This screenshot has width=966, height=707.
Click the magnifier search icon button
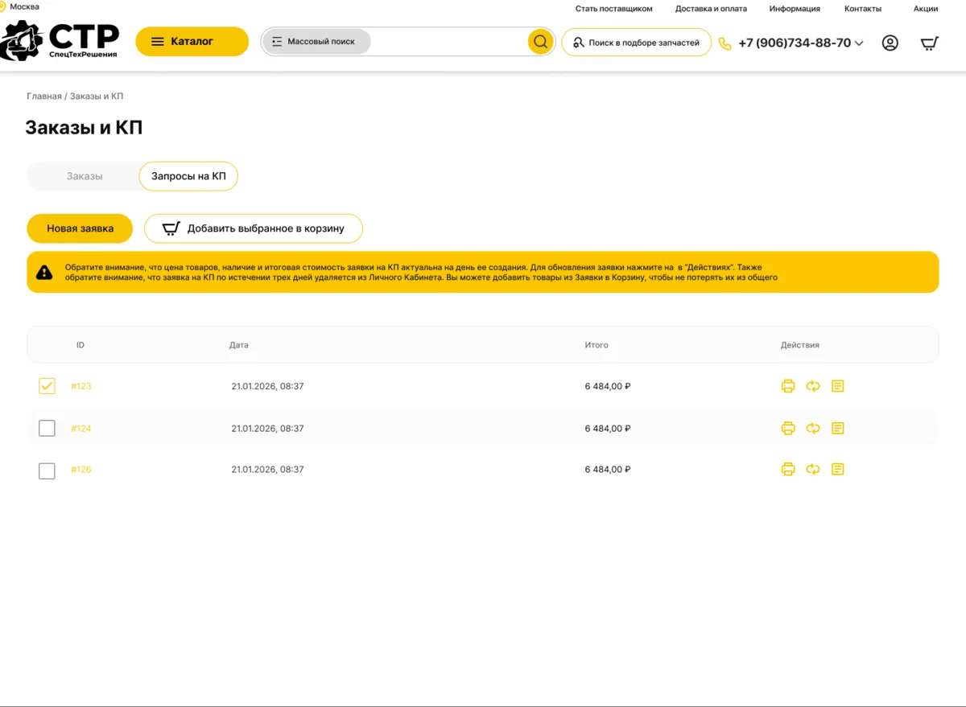coord(540,42)
